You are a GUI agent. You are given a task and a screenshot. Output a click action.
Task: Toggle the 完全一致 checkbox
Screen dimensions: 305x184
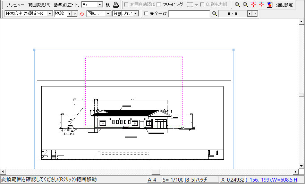pyautogui.click(x=146, y=14)
